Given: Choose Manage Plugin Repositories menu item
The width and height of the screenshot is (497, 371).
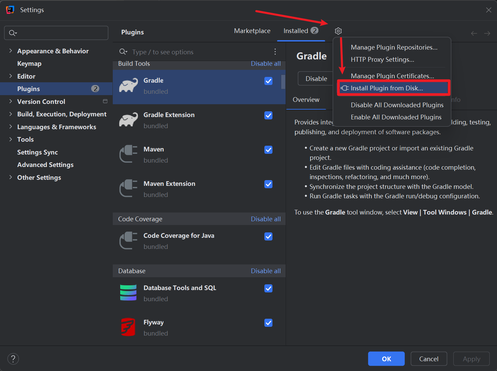Looking at the screenshot, I should [x=394, y=47].
